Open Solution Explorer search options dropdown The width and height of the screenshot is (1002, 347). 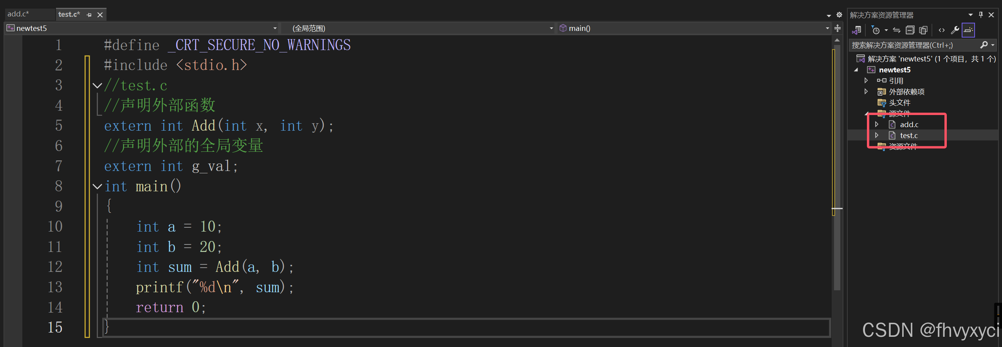pyautogui.click(x=993, y=45)
